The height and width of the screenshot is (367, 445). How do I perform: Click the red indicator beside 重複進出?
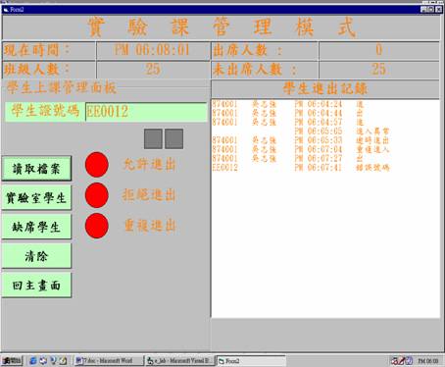click(97, 226)
